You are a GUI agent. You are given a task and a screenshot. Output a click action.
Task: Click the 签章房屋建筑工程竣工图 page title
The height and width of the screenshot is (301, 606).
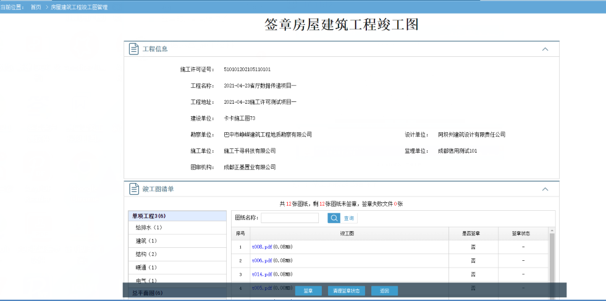(342, 25)
